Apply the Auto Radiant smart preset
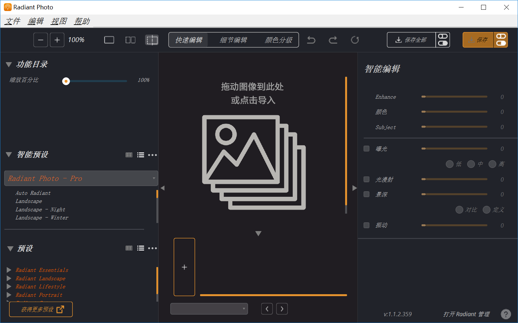This screenshot has height=323, width=518. 33,193
